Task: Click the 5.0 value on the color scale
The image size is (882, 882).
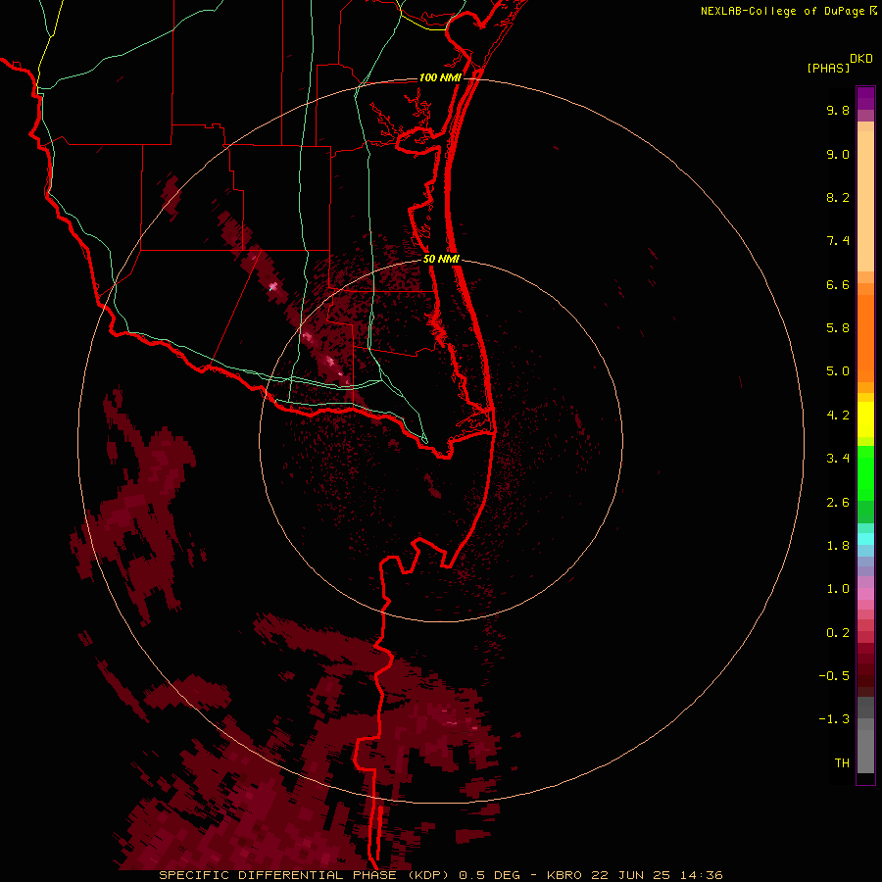Action: click(838, 371)
